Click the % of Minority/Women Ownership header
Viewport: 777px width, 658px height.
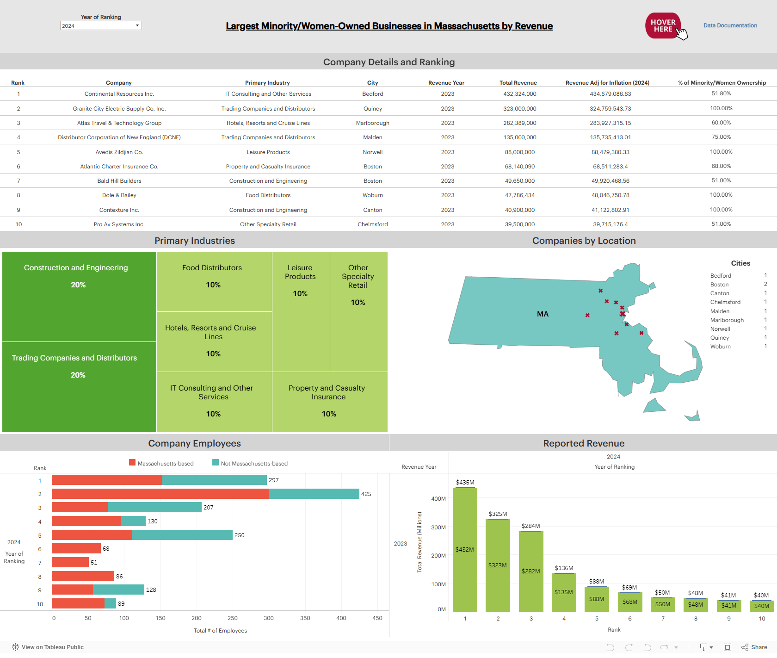(x=722, y=83)
